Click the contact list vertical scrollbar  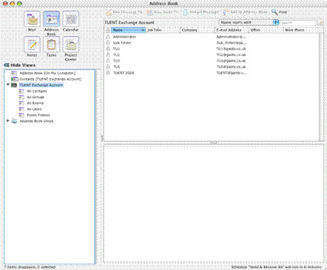pos(321,87)
